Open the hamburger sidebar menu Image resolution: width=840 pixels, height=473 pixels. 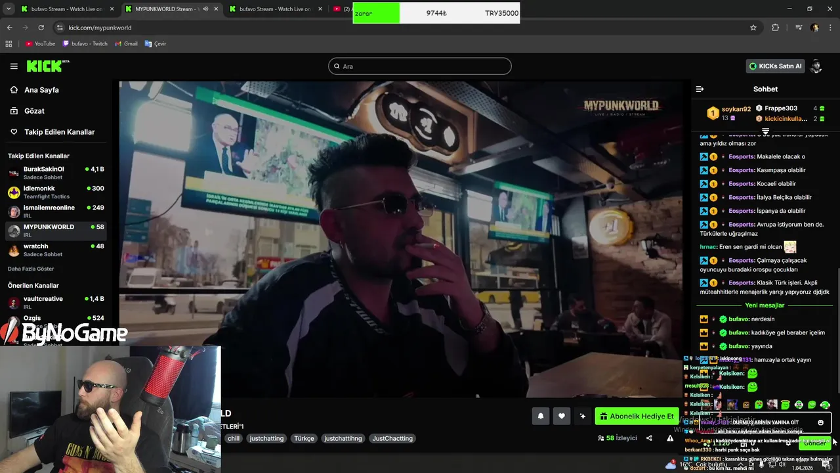14,66
